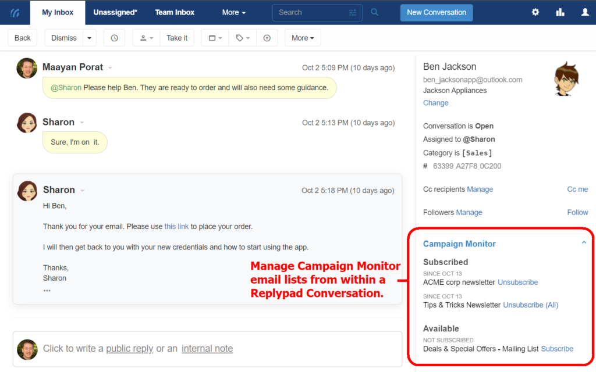The image size is (596, 372).
Task: Click Cc me to copy yourself
Action: point(577,189)
